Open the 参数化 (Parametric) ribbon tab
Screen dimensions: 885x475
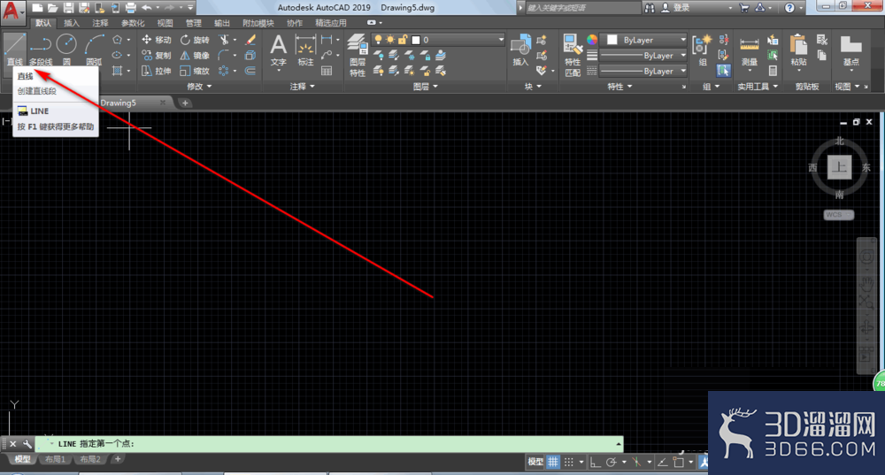133,23
